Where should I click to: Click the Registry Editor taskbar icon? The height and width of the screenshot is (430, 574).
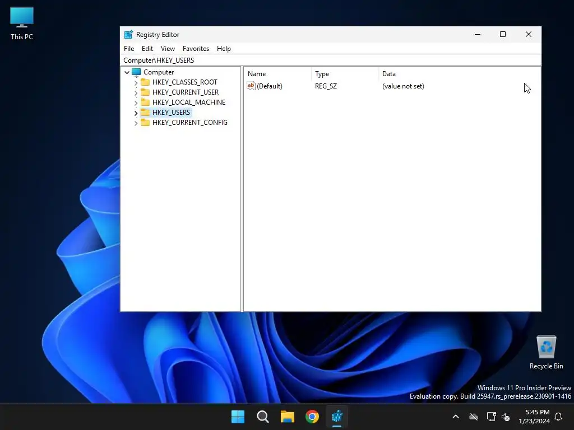coord(337,417)
